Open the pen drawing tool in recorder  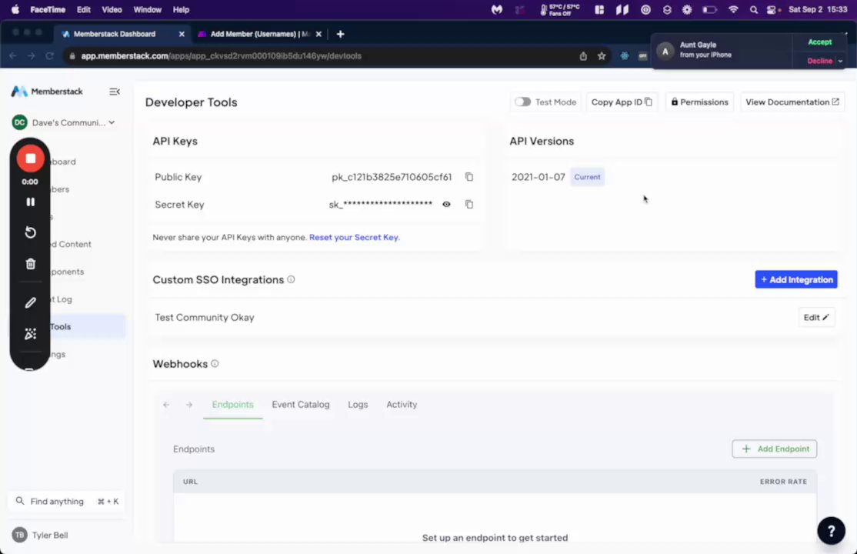pos(30,302)
